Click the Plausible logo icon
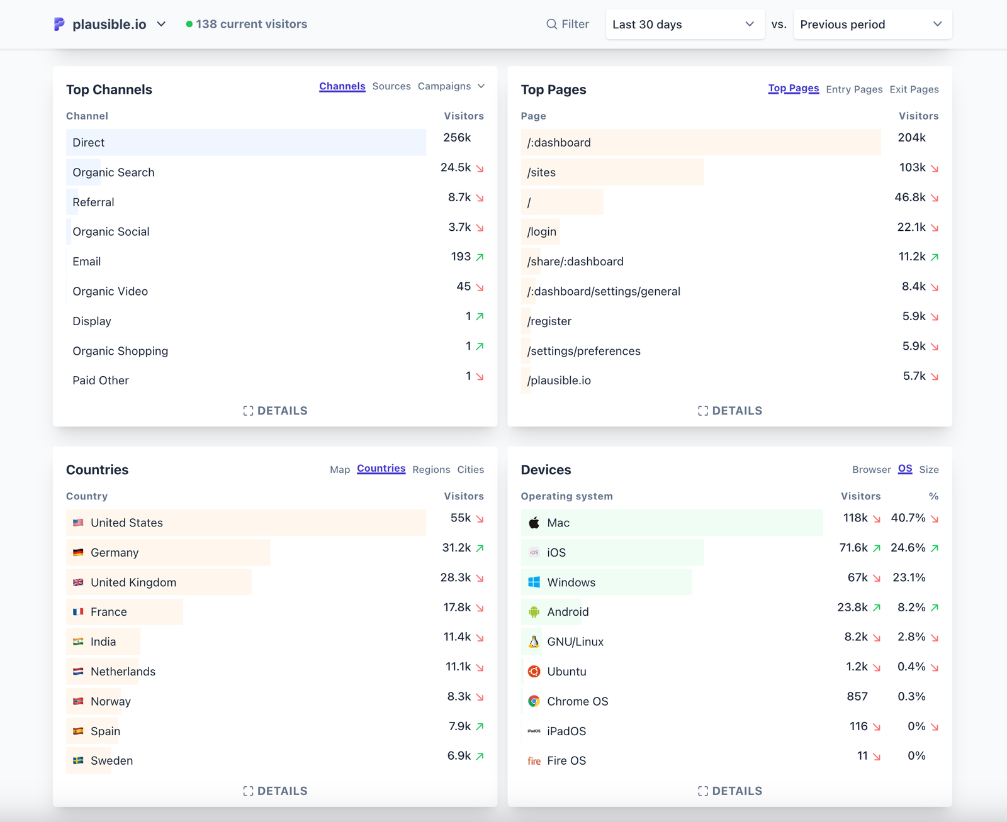Image resolution: width=1007 pixels, height=822 pixels. (59, 25)
